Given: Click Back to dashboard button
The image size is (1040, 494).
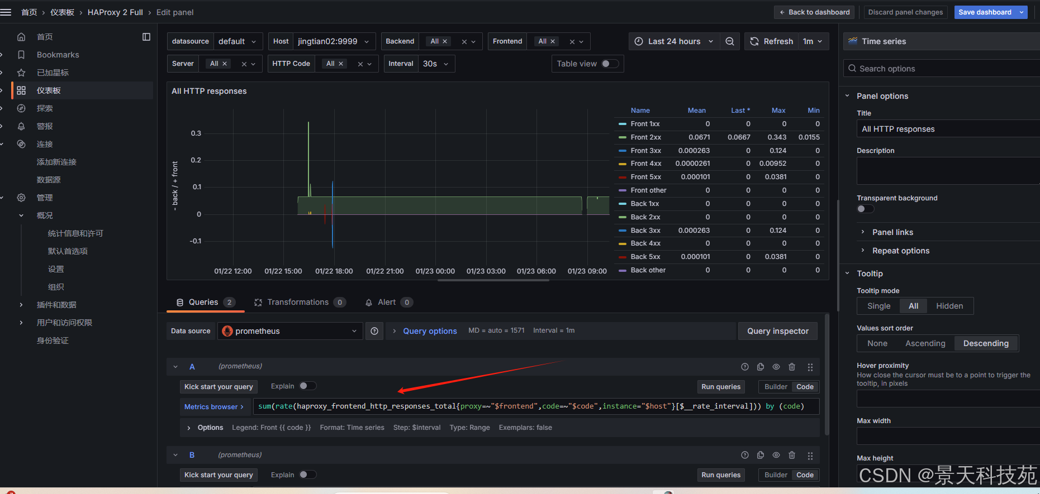Looking at the screenshot, I should [814, 12].
